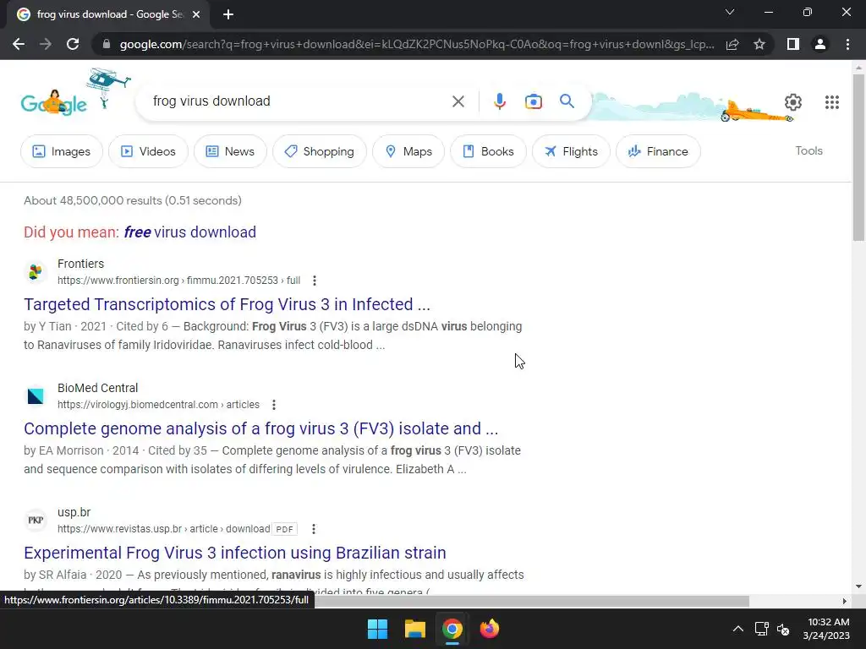Open Chrome three-dot menu
Image resolution: width=866 pixels, height=649 pixels.
click(x=847, y=44)
